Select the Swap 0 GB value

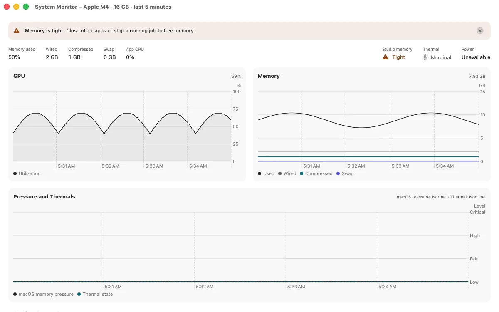(110, 57)
